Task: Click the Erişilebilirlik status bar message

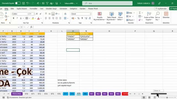Action: pos(19,98)
